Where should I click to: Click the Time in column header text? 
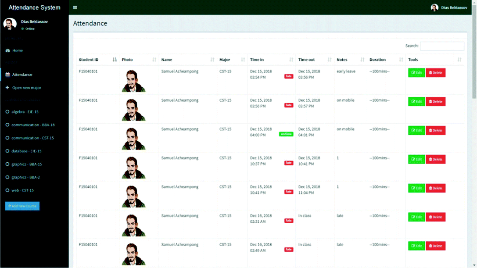click(257, 60)
